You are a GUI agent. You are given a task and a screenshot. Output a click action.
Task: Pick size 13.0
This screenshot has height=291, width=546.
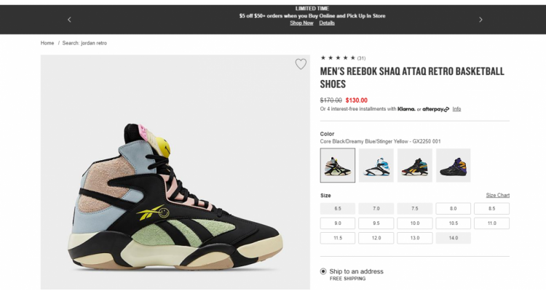(x=415, y=238)
